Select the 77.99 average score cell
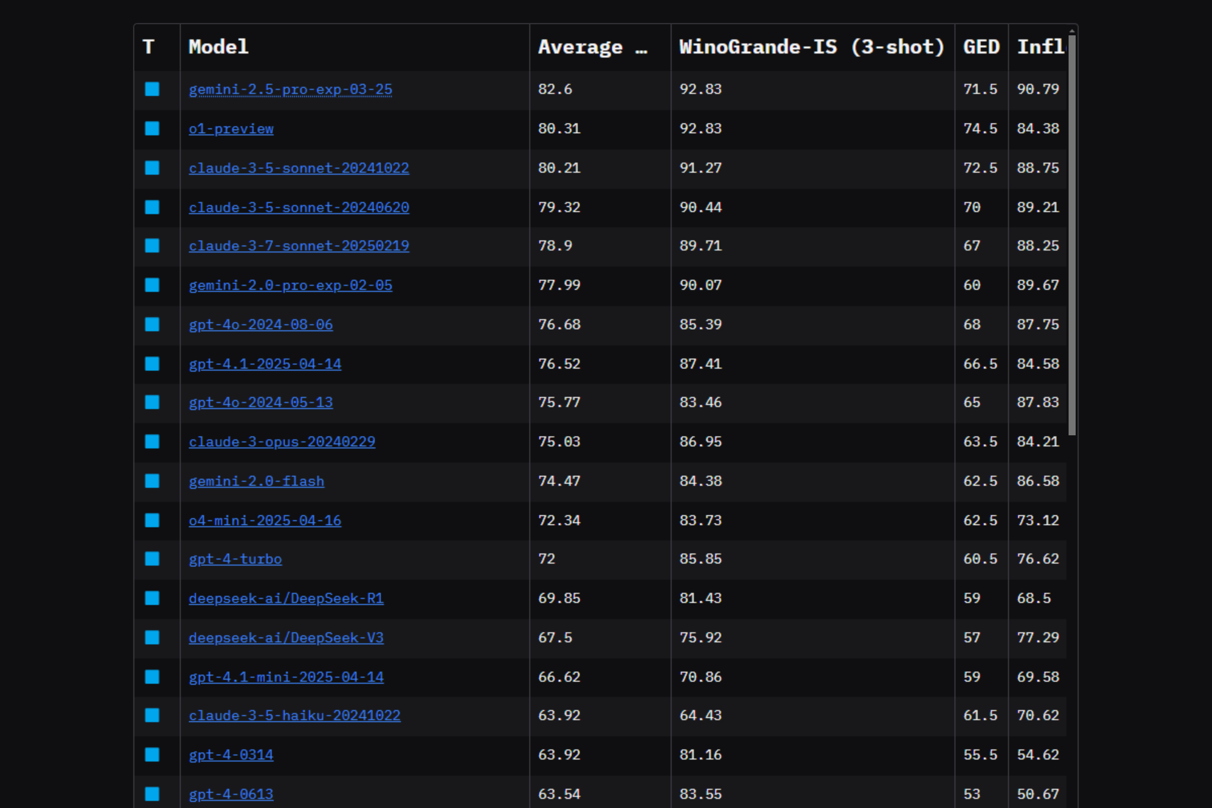Screen dimensions: 1212x808 [x=600, y=285]
